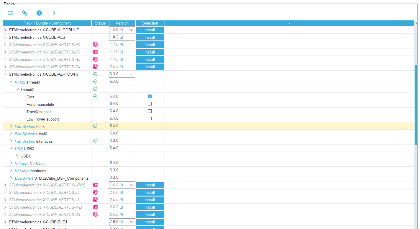Open version dropdown for X-CUBE-AZRTOS-H7
The width and height of the screenshot is (420, 229).
coord(132,74)
